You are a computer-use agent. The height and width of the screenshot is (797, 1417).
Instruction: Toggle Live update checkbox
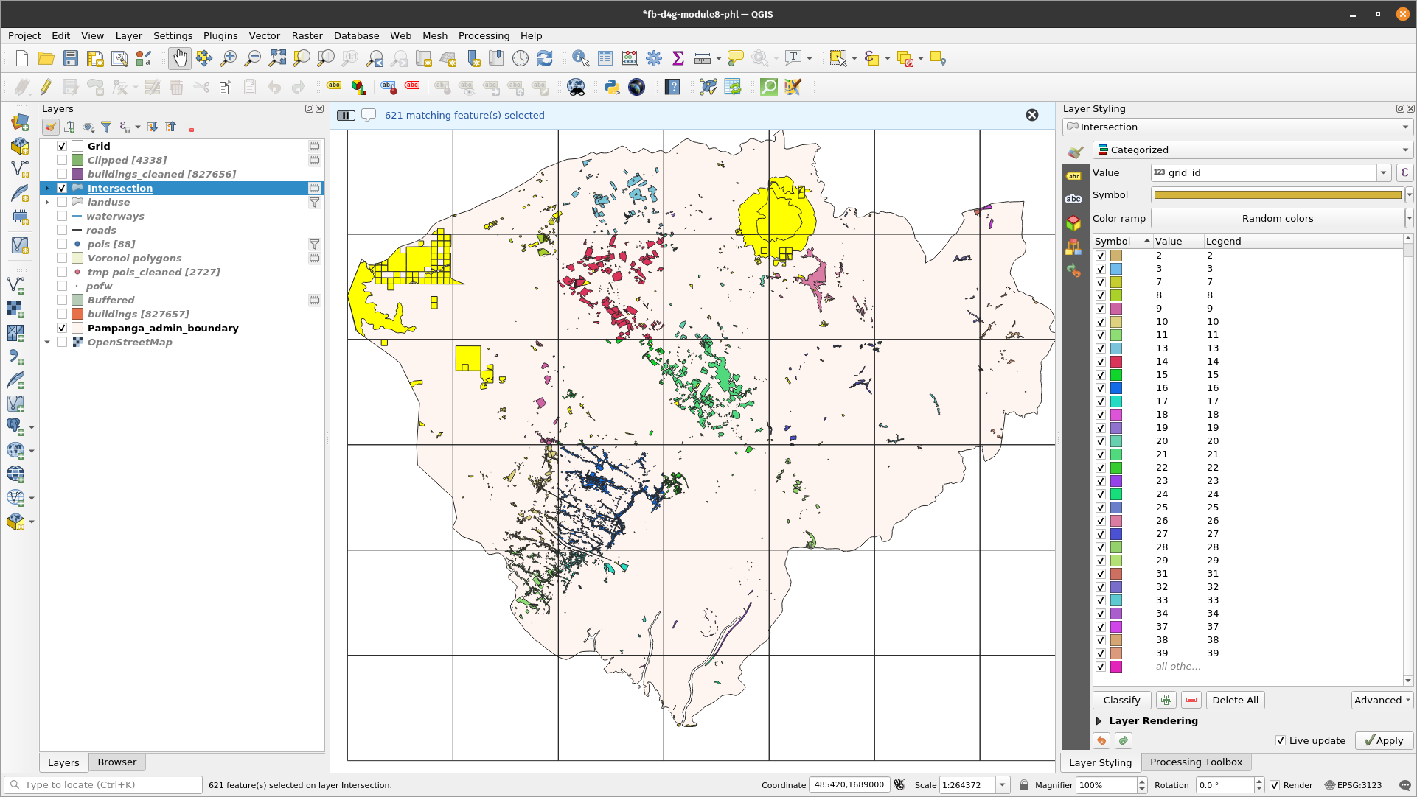click(x=1281, y=740)
